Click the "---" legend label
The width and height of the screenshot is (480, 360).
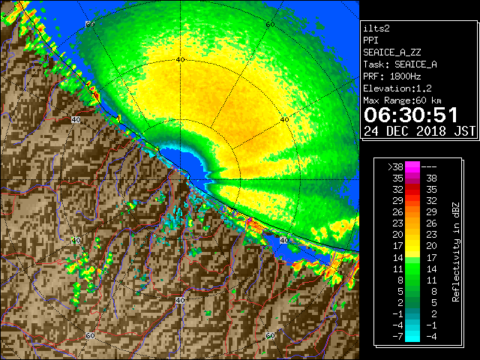coord(429,166)
